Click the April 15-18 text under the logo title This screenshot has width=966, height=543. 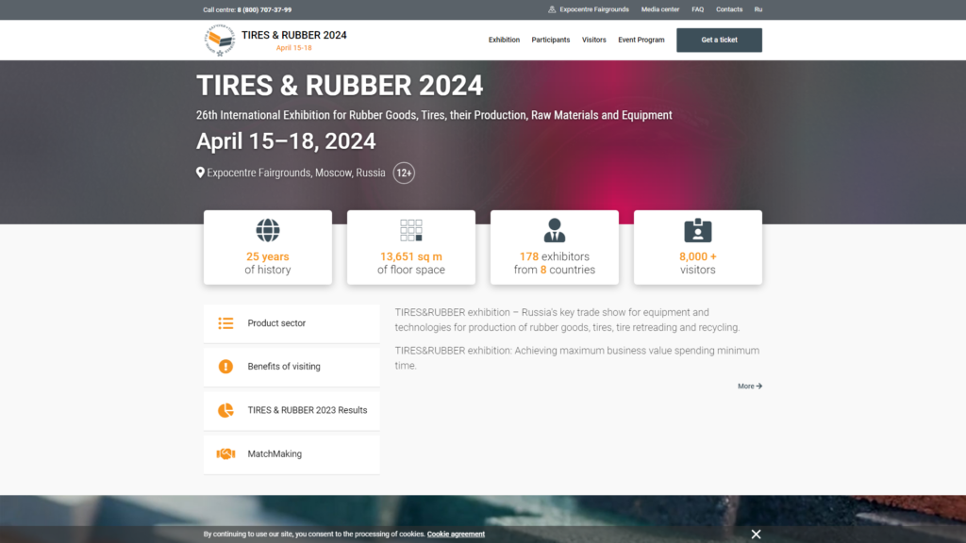pyautogui.click(x=294, y=48)
